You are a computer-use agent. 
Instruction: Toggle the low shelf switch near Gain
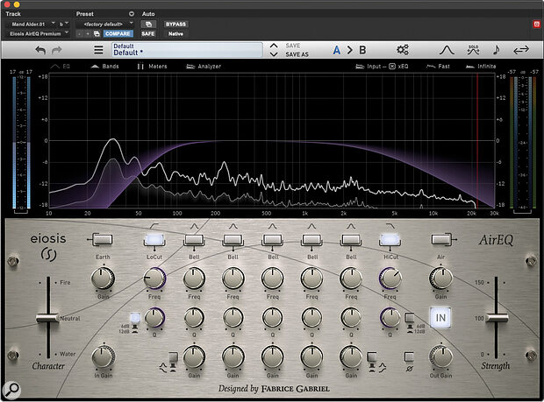(173, 357)
